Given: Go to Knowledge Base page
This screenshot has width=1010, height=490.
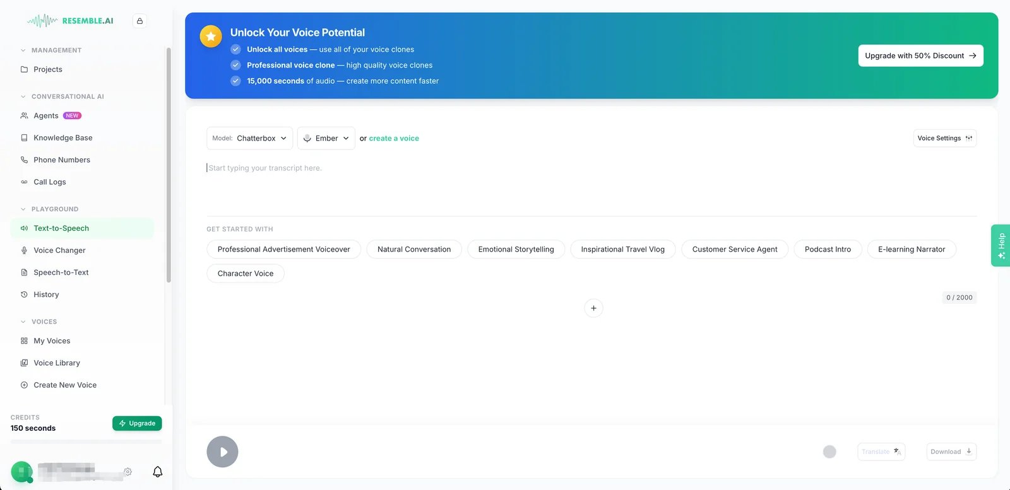Looking at the screenshot, I should 62,138.
